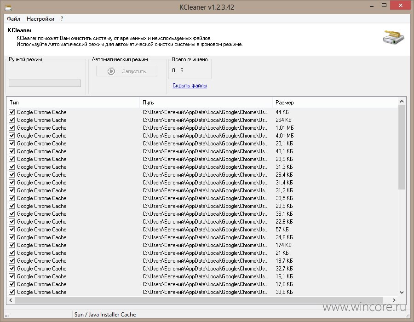Deselect the 40,1 КБ cache entry checkbox
Image resolution: width=414 pixels, height=322 pixels.
[x=11, y=151]
